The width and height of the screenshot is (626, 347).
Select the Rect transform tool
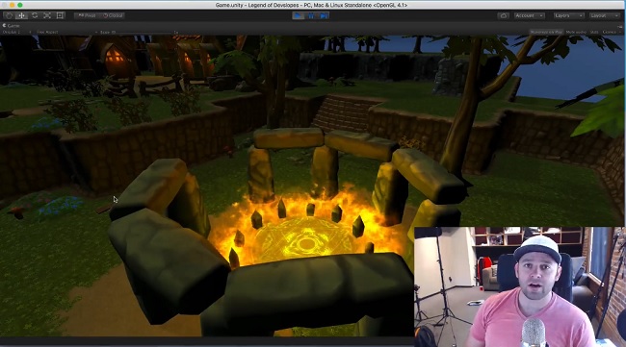[x=60, y=15]
